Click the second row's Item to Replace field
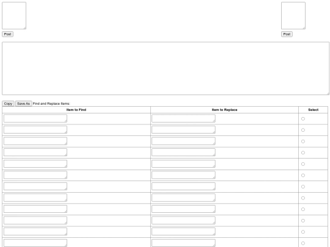The image size is (330, 247). (183, 129)
